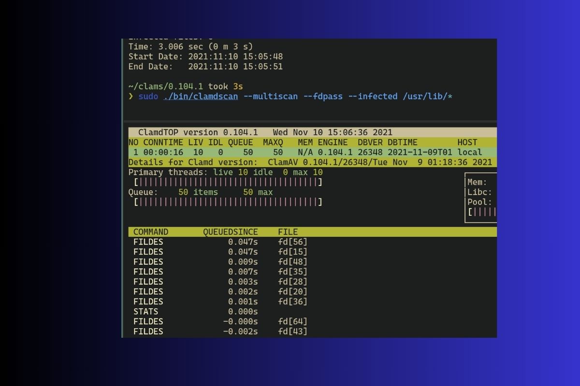Image resolution: width=580 pixels, height=386 pixels.
Task: Click the DBVER column header
Action: tap(370, 142)
